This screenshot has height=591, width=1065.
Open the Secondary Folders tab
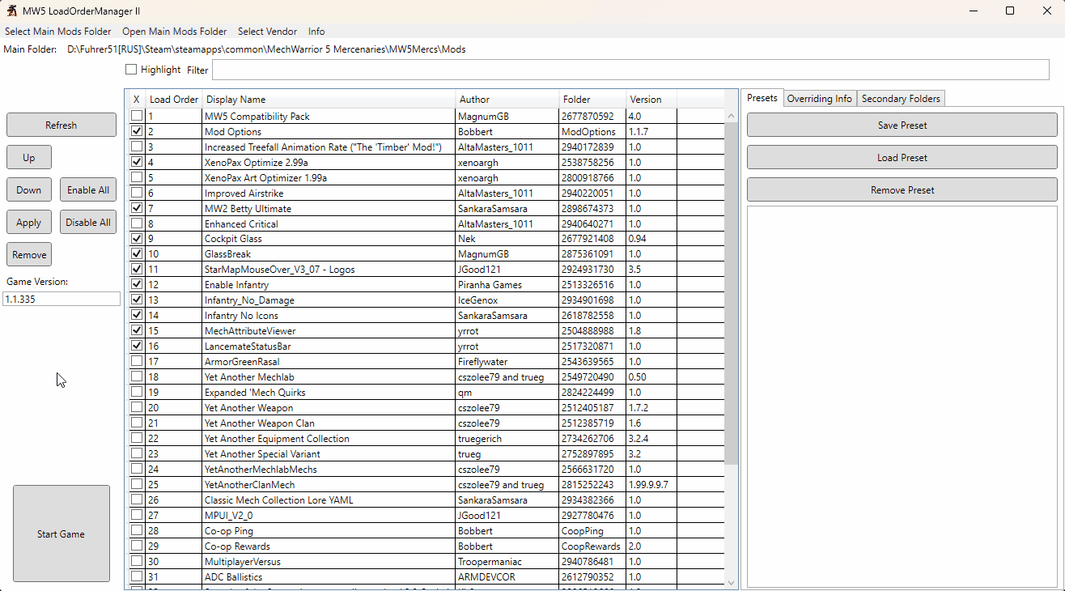point(901,99)
